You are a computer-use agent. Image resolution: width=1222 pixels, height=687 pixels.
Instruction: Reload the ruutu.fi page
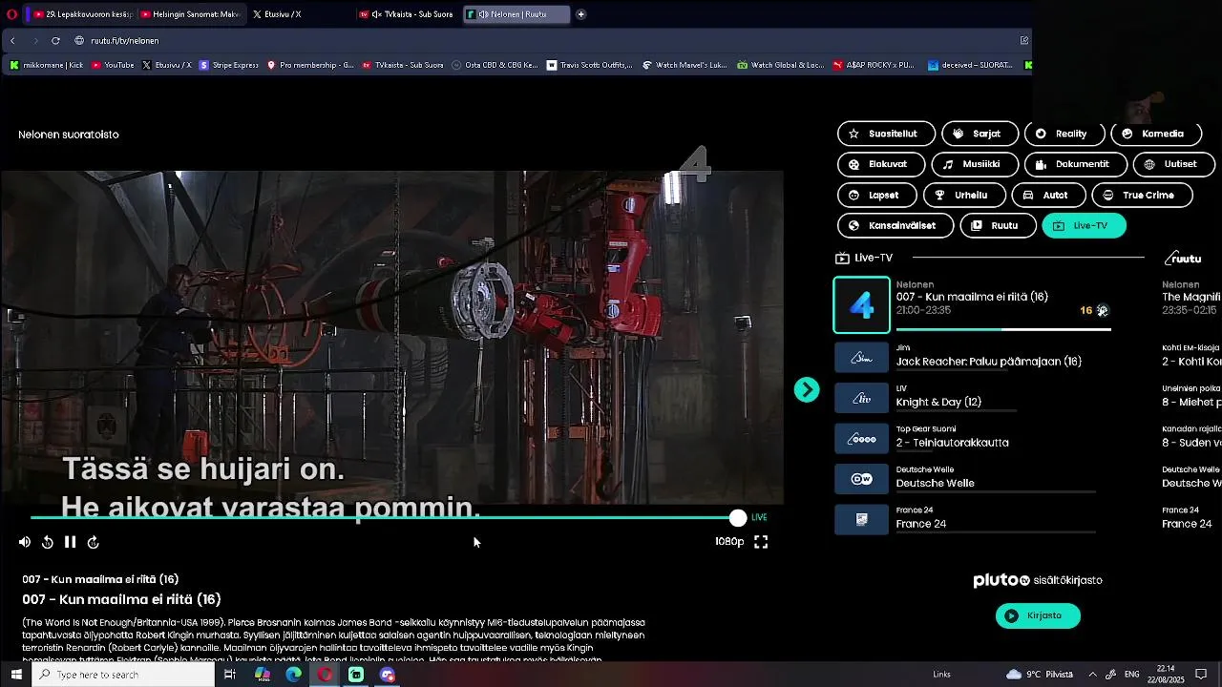[55, 40]
